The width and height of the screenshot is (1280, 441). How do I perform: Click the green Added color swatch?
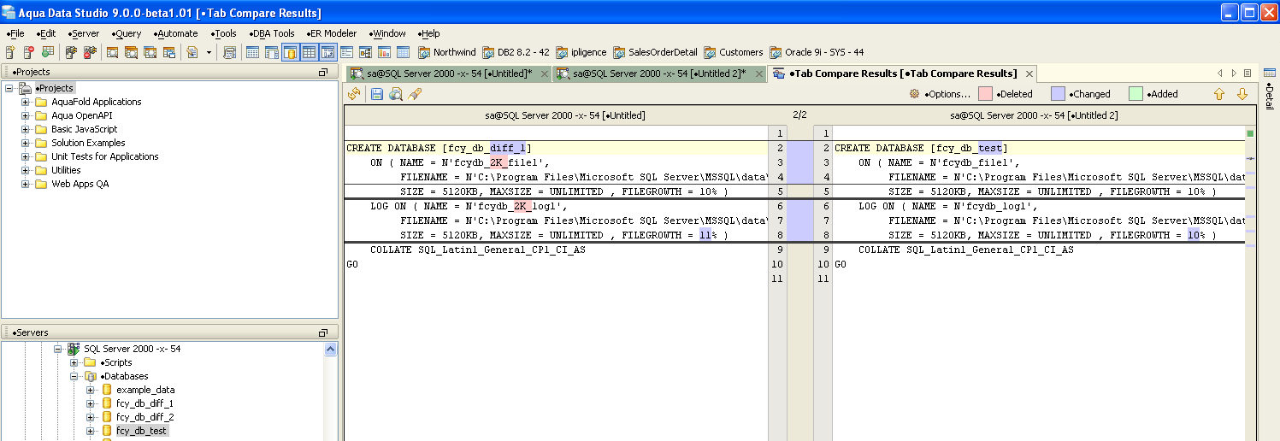pyautogui.click(x=1135, y=94)
